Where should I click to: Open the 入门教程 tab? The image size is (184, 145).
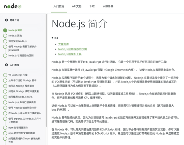59,6
